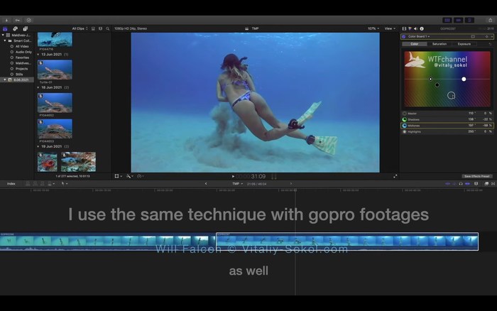Select the Turtle-01 clip thumbnail
The height and width of the screenshot is (311, 497).
55,70
